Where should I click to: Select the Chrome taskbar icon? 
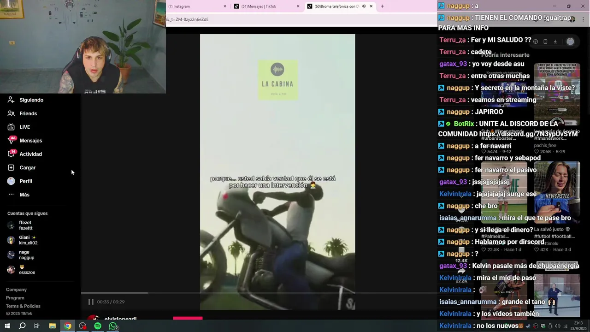tap(68, 326)
